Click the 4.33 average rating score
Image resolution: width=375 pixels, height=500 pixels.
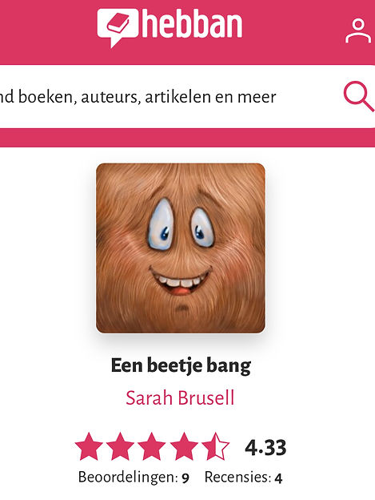[x=265, y=447]
